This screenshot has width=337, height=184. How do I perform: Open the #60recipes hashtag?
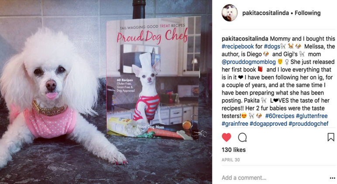pos(280,116)
